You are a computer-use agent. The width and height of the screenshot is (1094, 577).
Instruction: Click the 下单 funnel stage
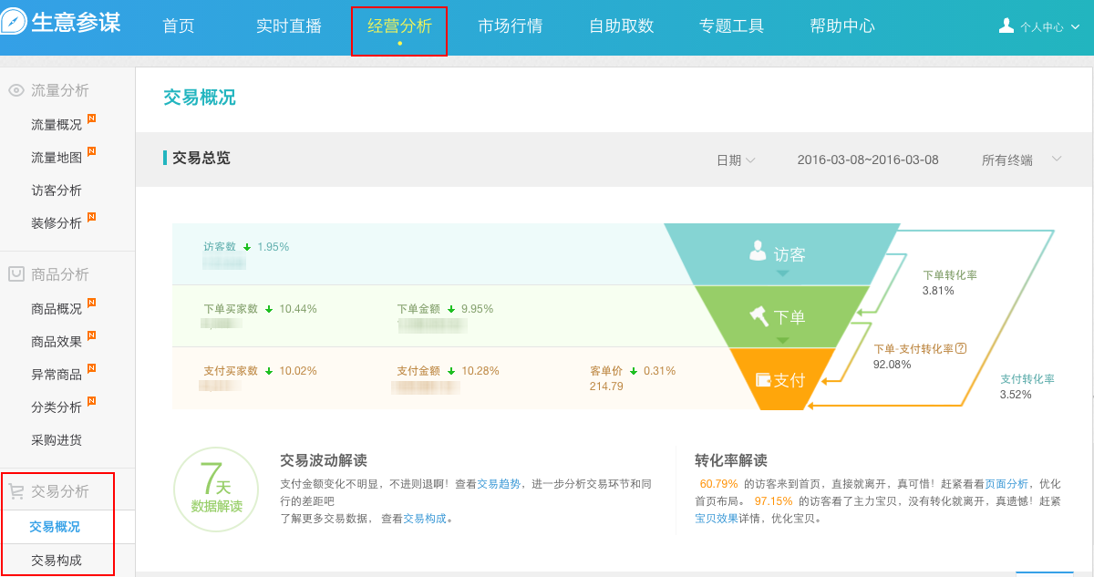(x=780, y=316)
